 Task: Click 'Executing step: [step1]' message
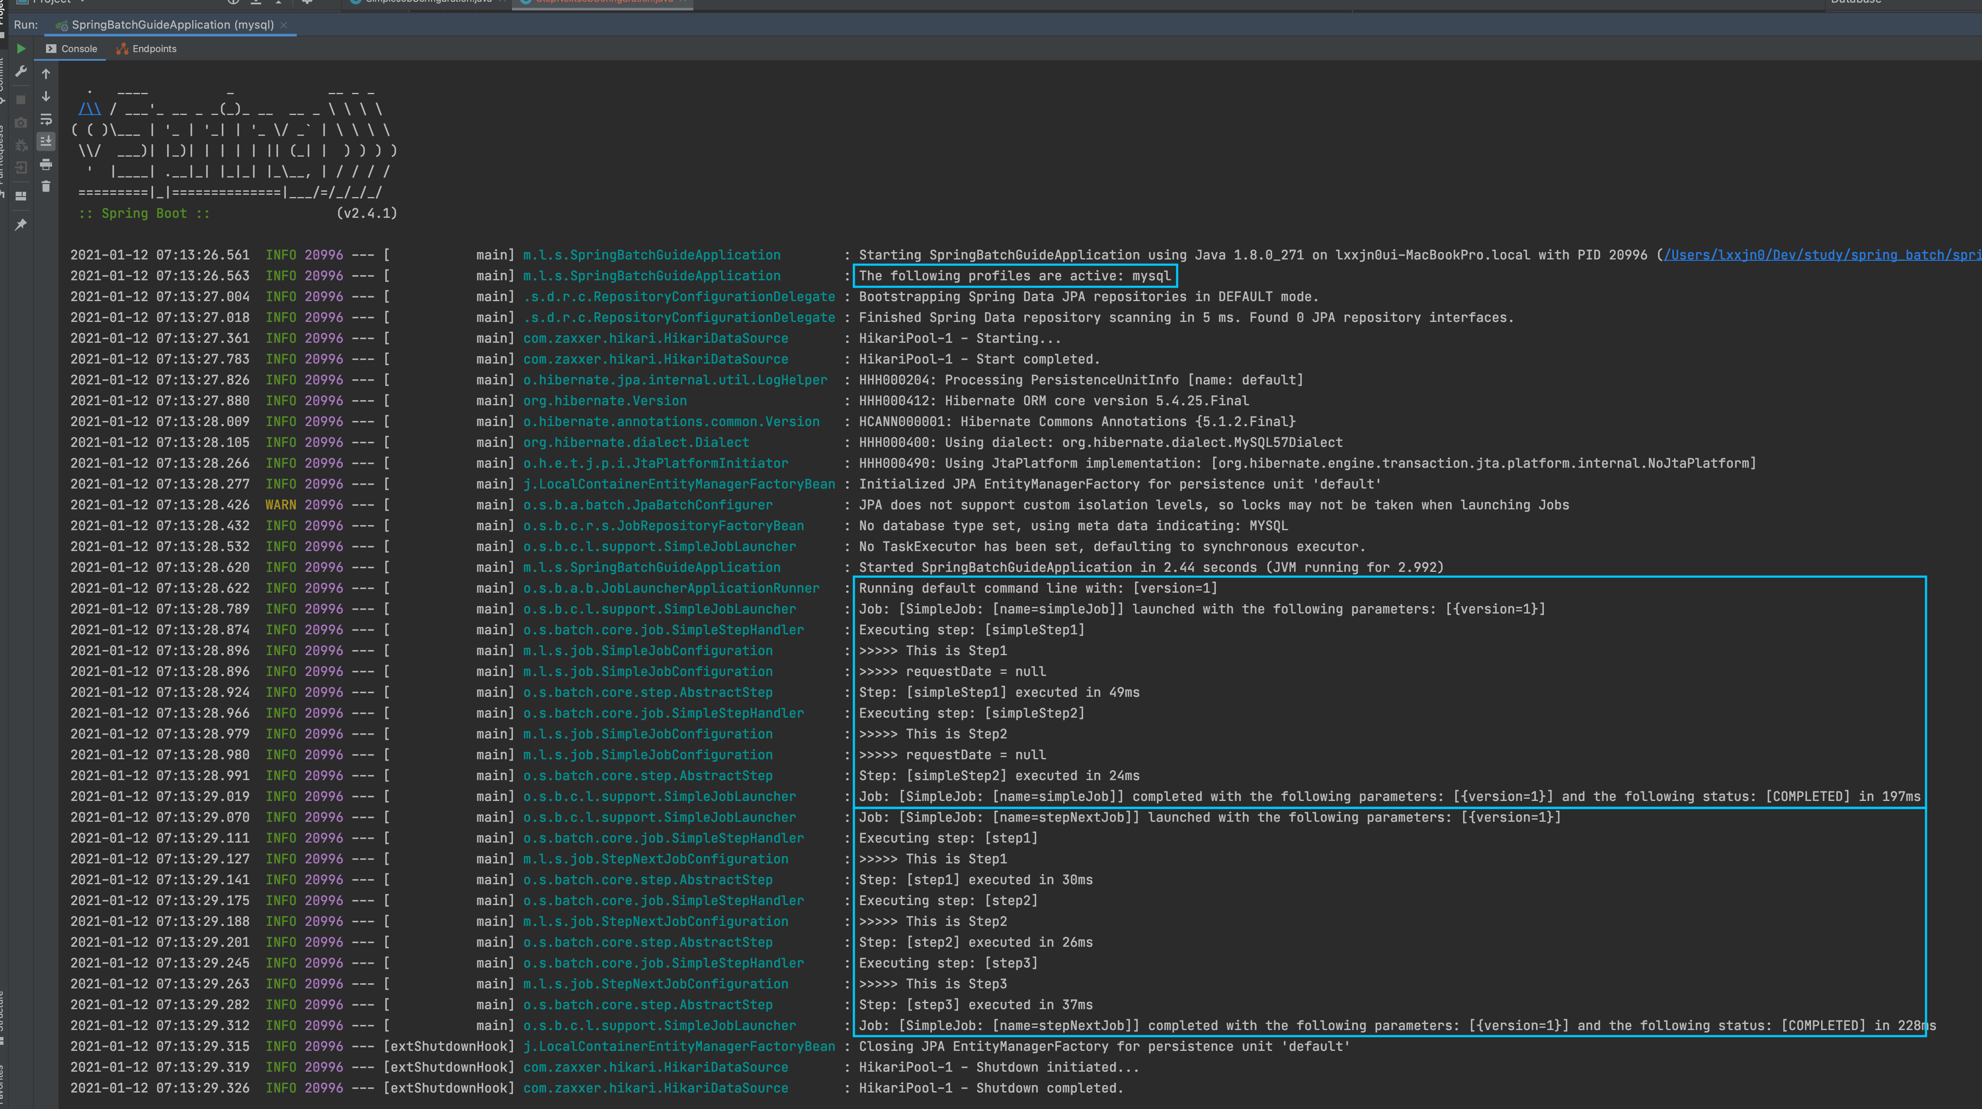pos(948,838)
